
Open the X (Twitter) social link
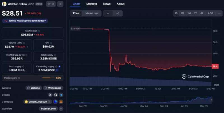[x=50, y=95]
